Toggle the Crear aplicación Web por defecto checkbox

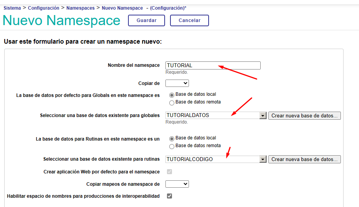[x=169, y=172]
